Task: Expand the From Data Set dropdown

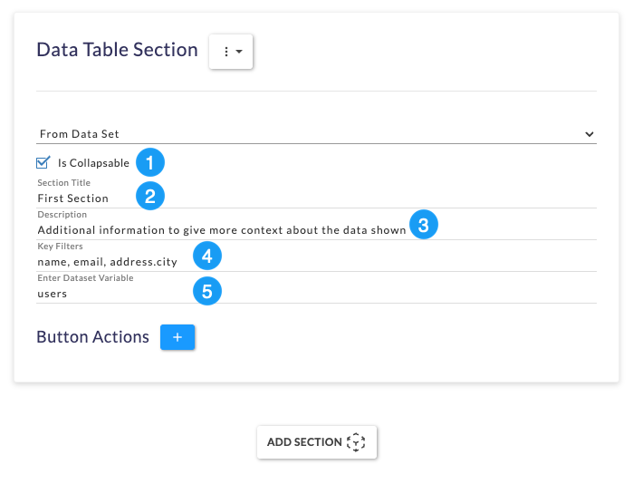Action: (x=317, y=134)
